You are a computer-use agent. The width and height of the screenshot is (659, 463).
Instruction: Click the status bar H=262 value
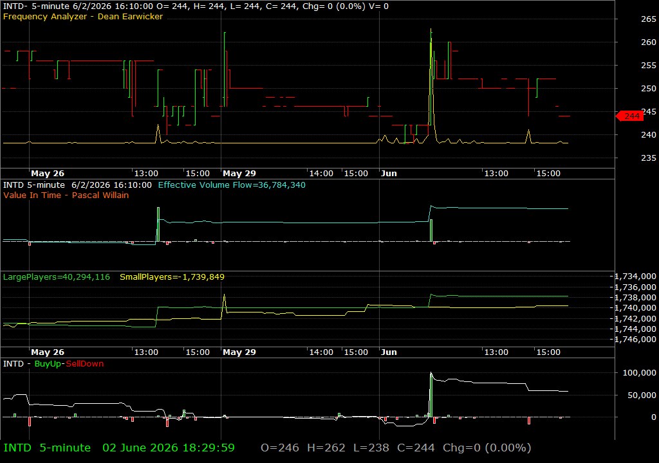pos(326,448)
